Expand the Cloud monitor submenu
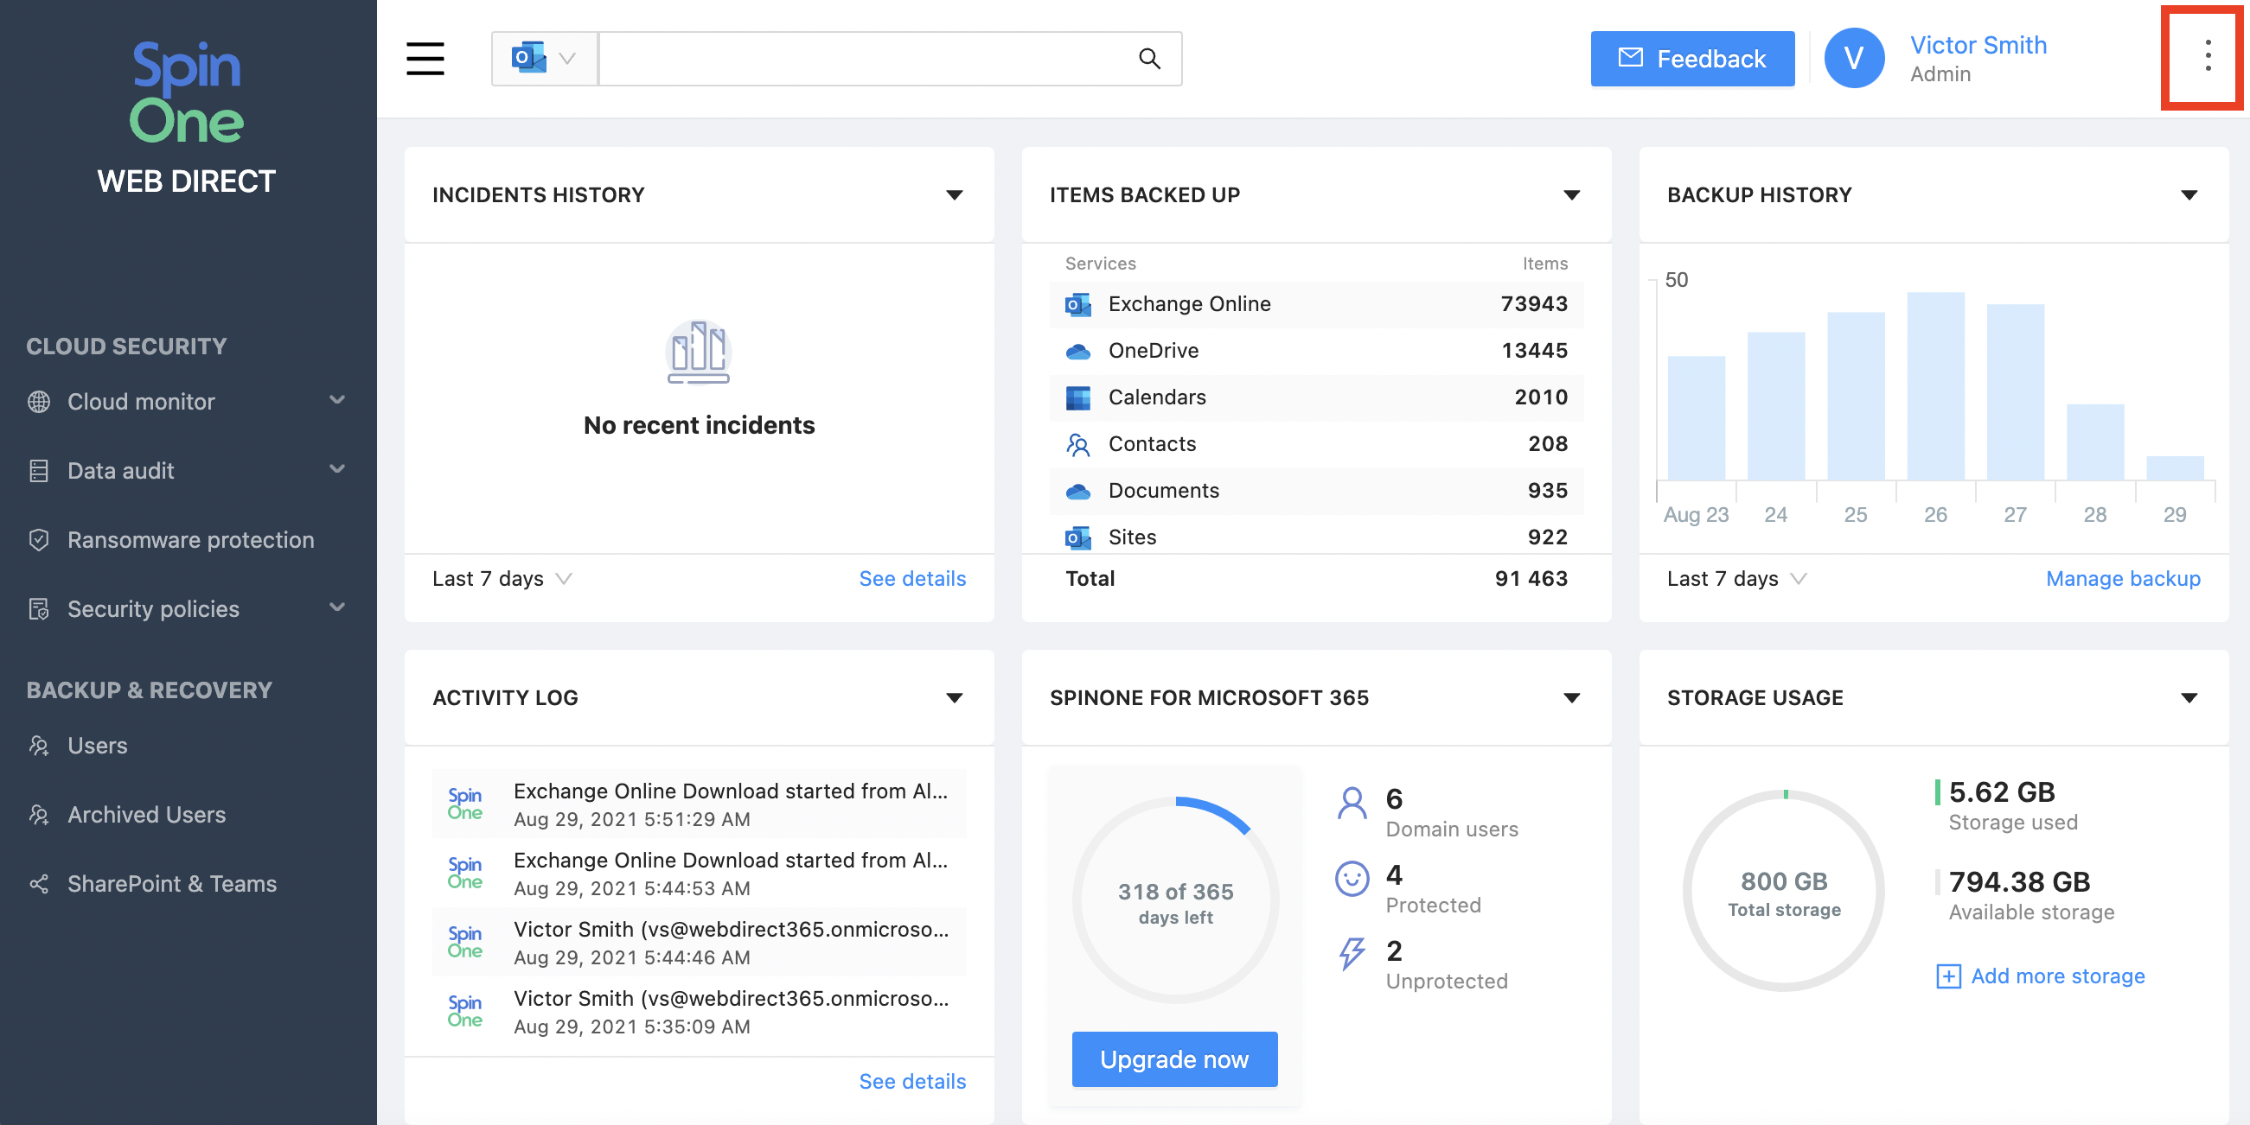The image size is (2250, 1125). (337, 401)
